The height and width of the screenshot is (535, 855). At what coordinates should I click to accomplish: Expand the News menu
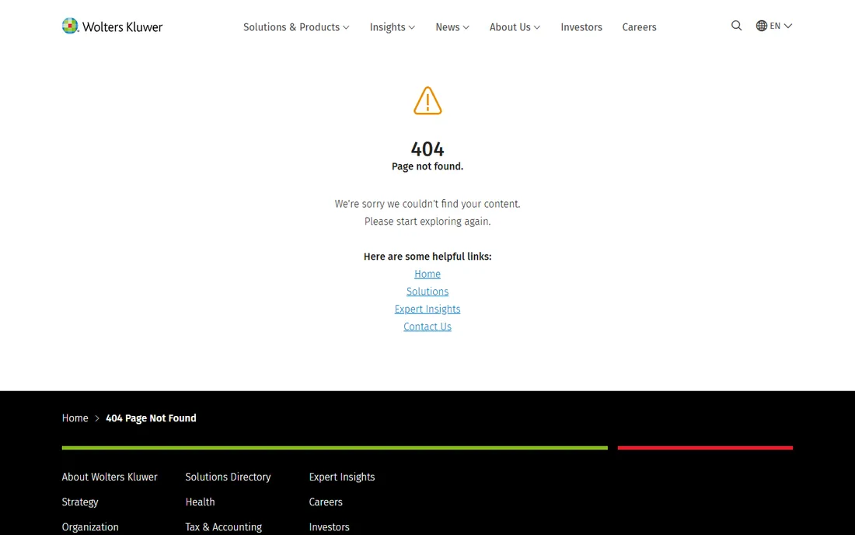click(452, 27)
